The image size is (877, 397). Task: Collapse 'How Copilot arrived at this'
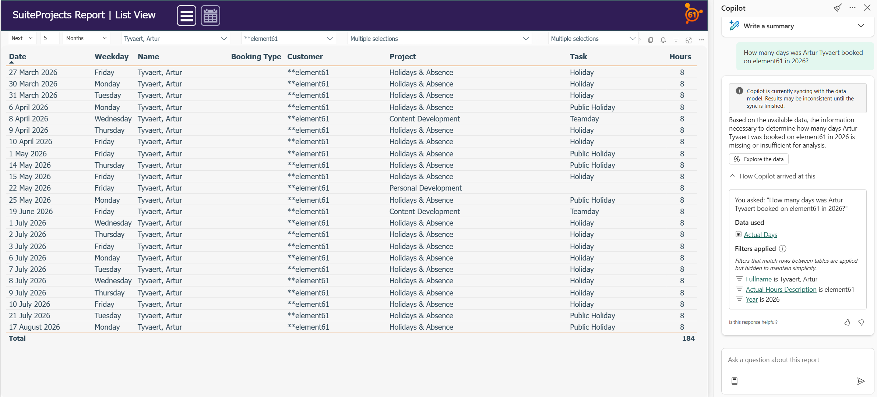(x=732, y=176)
